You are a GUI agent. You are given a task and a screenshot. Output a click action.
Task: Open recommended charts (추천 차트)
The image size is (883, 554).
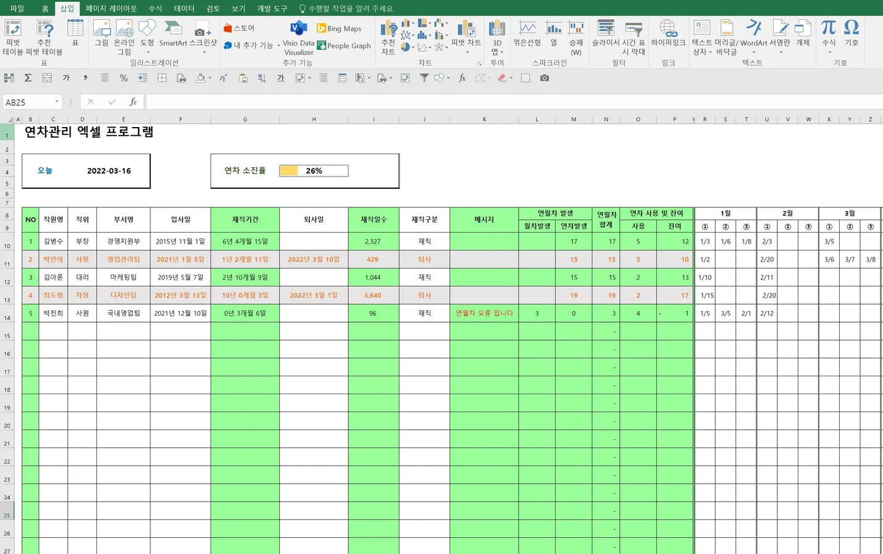coord(388,37)
